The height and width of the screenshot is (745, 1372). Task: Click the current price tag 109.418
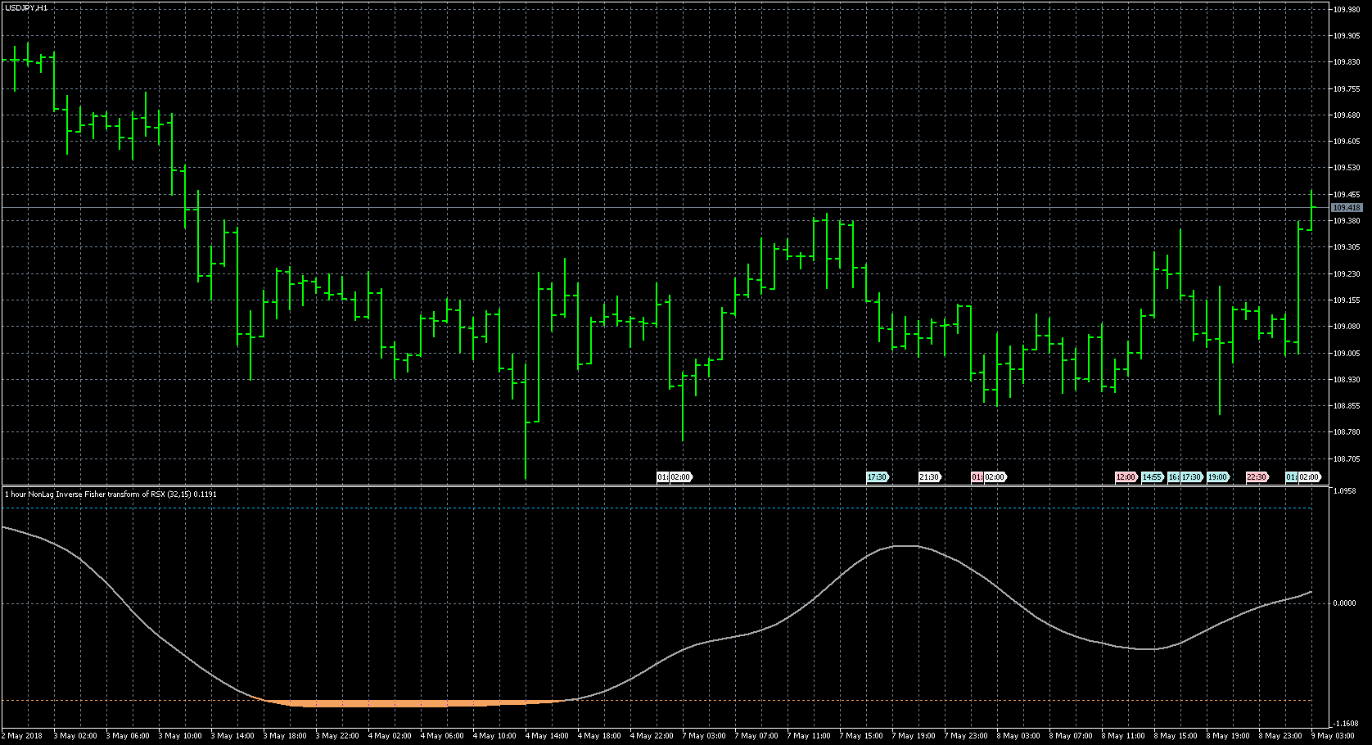click(x=1347, y=208)
